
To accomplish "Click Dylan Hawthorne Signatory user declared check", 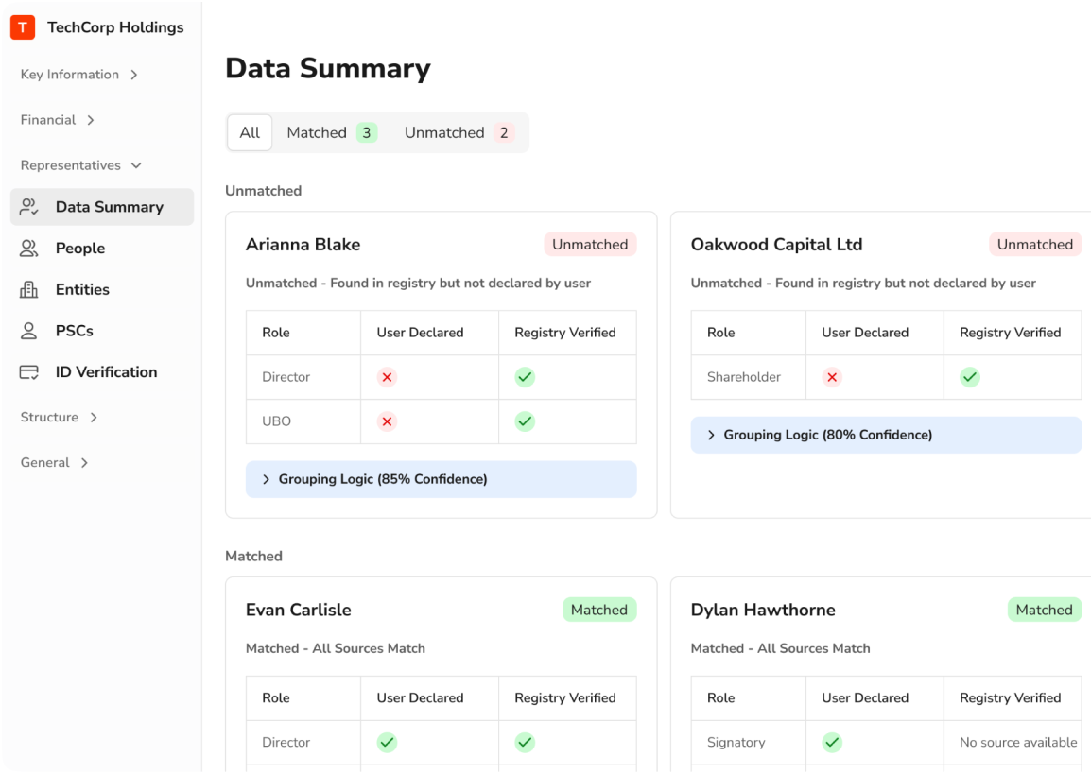I will pyautogui.click(x=831, y=742).
